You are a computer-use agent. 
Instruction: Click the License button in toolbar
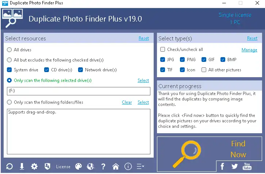click(63, 167)
